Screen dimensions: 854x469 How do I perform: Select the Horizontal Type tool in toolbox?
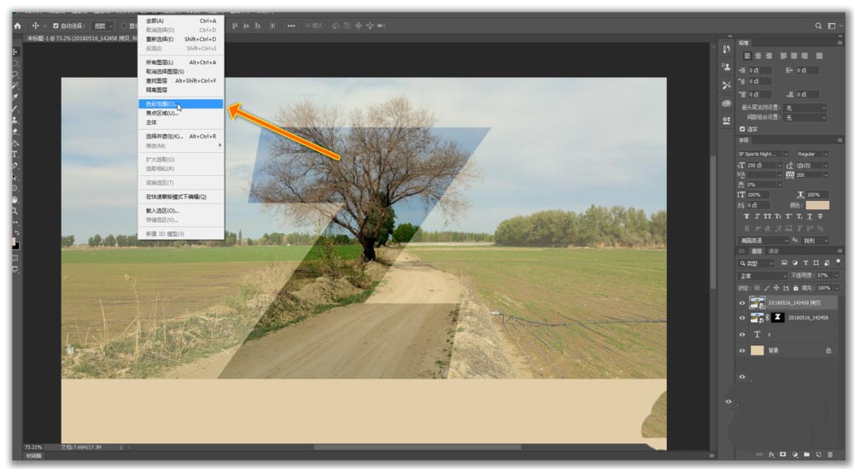point(15,155)
